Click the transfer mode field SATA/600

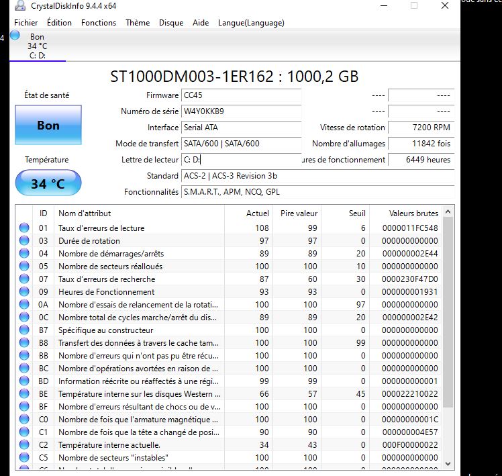pyautogui.click(x=242, y=143)
